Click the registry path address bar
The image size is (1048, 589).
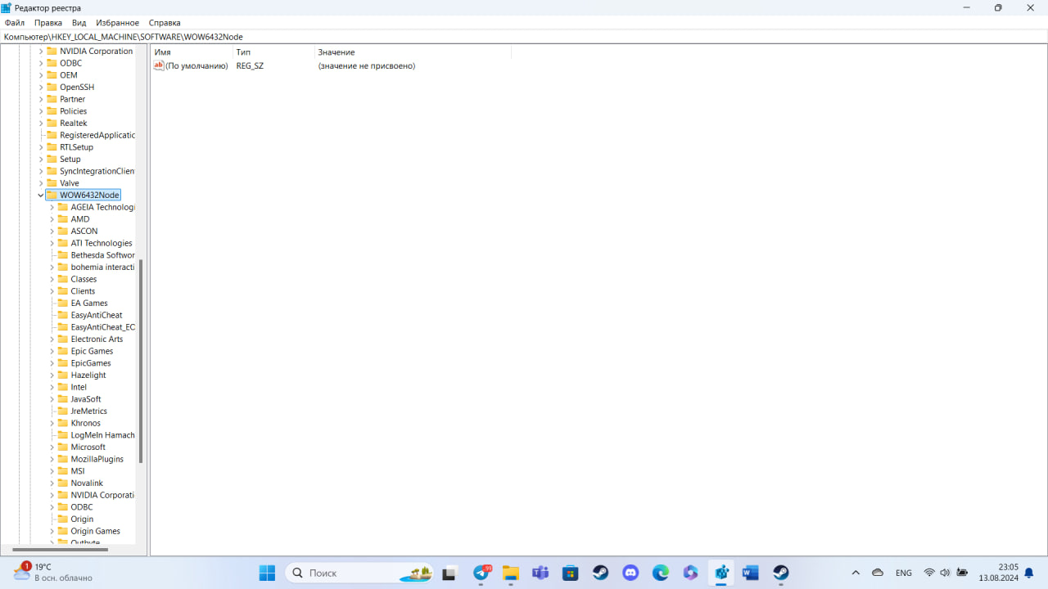point(524,37)
